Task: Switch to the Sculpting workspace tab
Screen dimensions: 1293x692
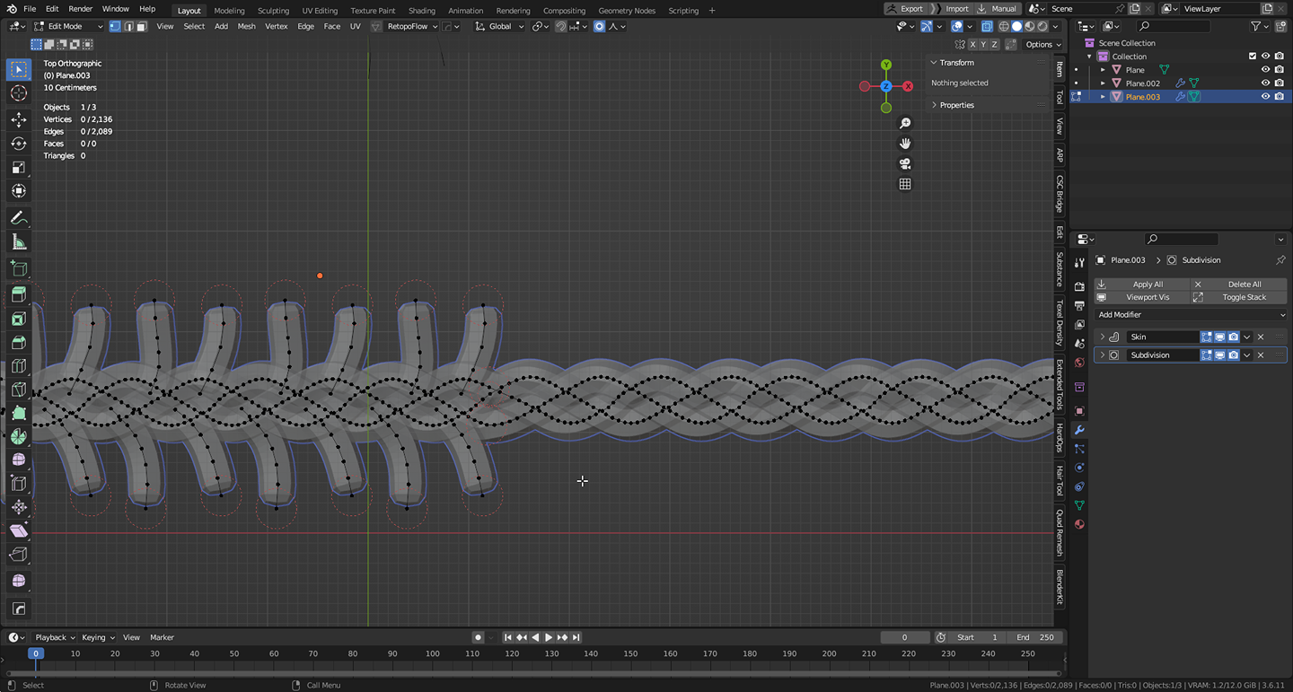Action: click(x=273, y=11)
